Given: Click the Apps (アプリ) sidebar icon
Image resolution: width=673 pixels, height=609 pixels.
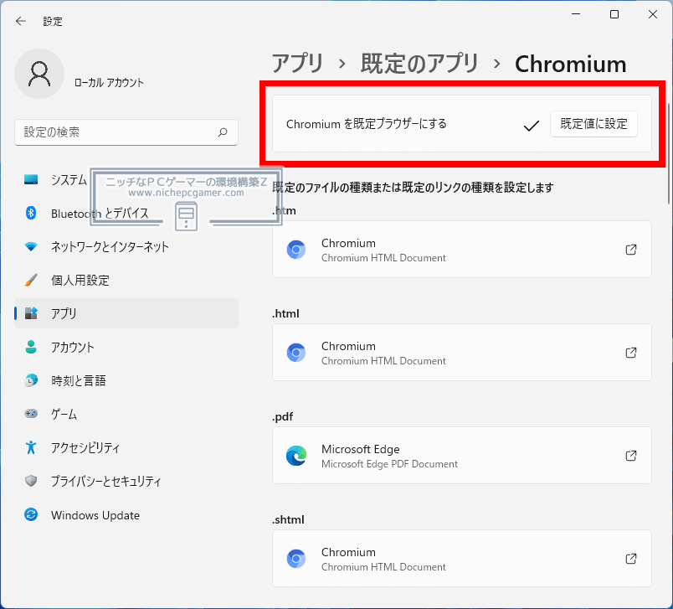Looking at the screenshot, I should (x=31, y=313).
